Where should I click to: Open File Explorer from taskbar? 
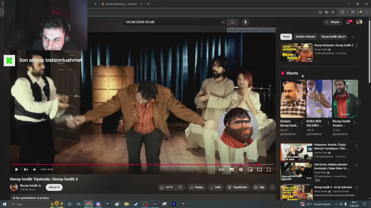[126, 204]
